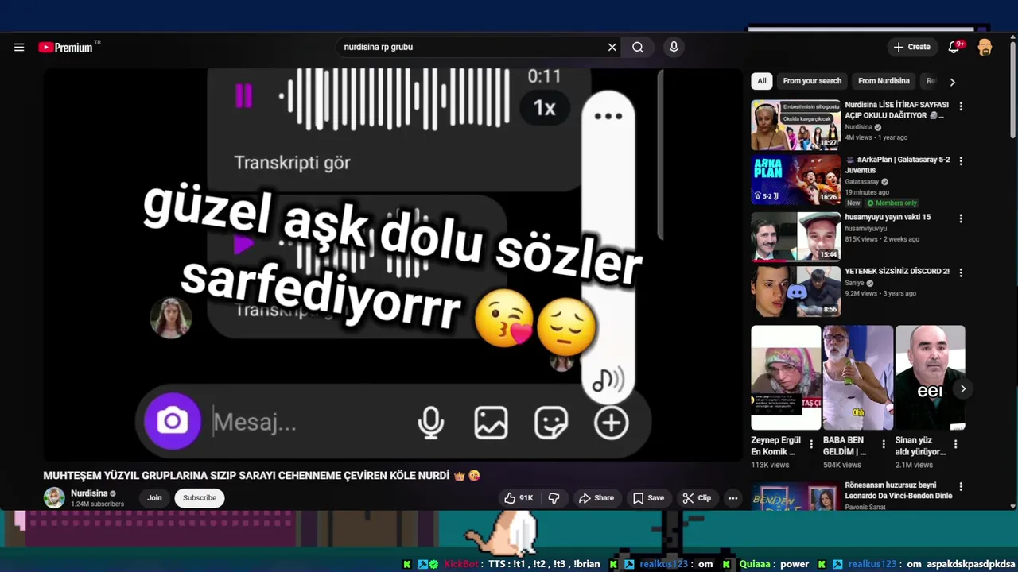Open Nurdisina LİSE İTİRAF video thumbnail

(x=796, y=125)
